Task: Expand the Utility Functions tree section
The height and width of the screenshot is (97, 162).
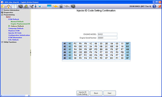Action: (10, 42)
